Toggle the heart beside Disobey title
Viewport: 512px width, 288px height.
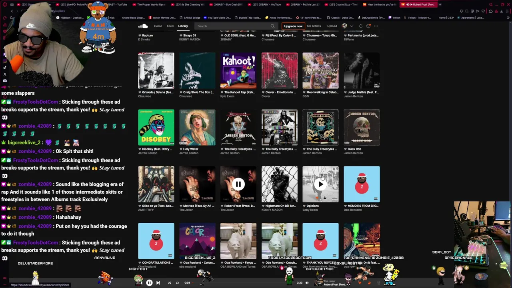click(x=140, y=149)
